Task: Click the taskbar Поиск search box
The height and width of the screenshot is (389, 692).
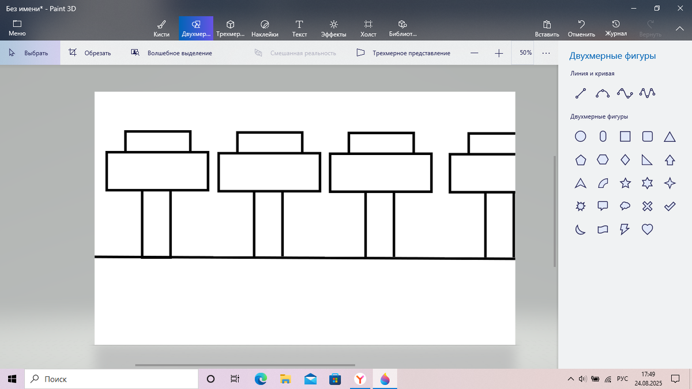Action: (111, 379)
